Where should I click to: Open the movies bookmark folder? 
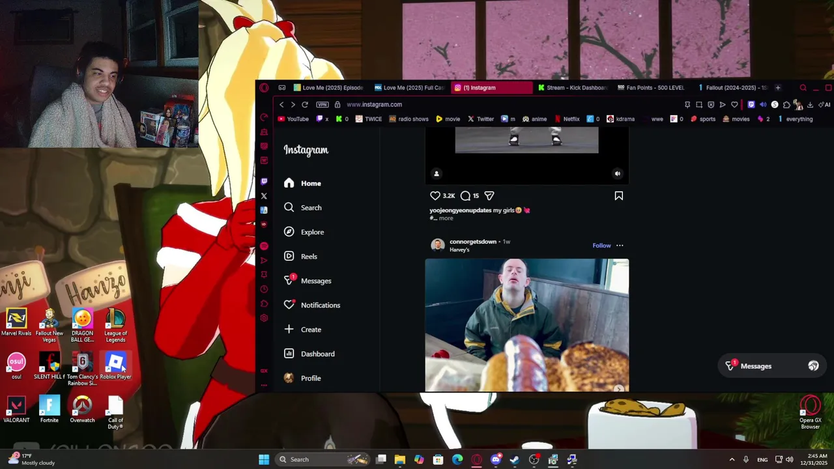pyautogui.click(x=736, y=119)
